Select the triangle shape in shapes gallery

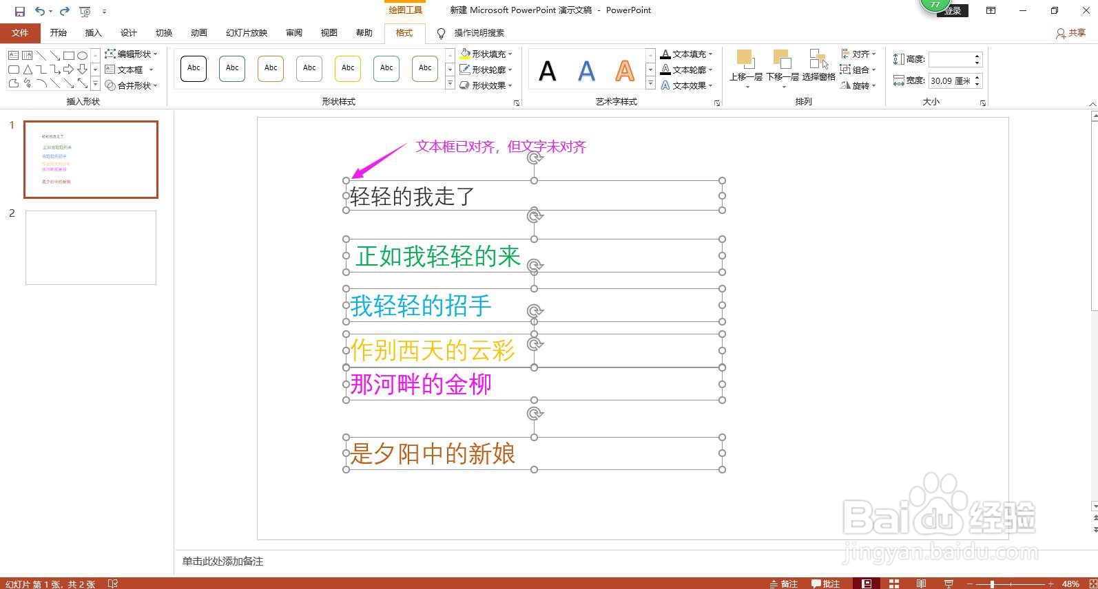28,69
